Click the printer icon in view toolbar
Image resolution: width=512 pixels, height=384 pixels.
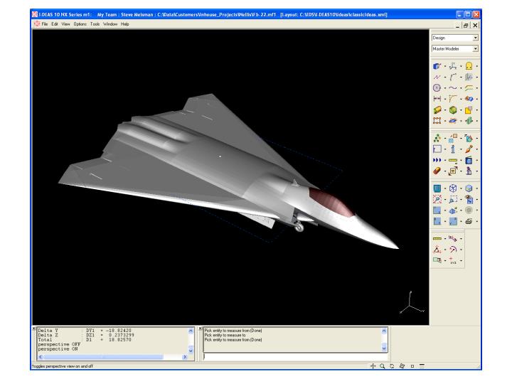(x=469, y=221)
